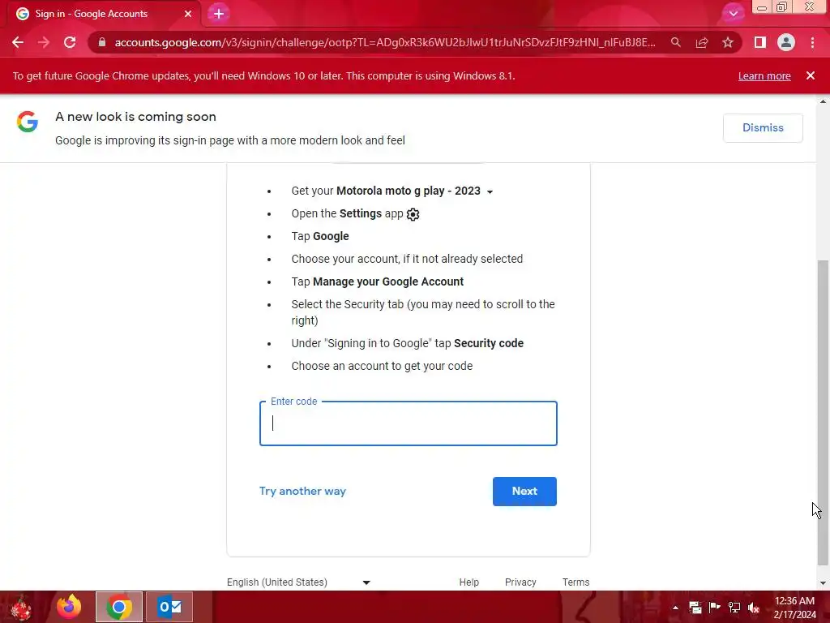
Task: Click the address bar URL
Action: 385,42
